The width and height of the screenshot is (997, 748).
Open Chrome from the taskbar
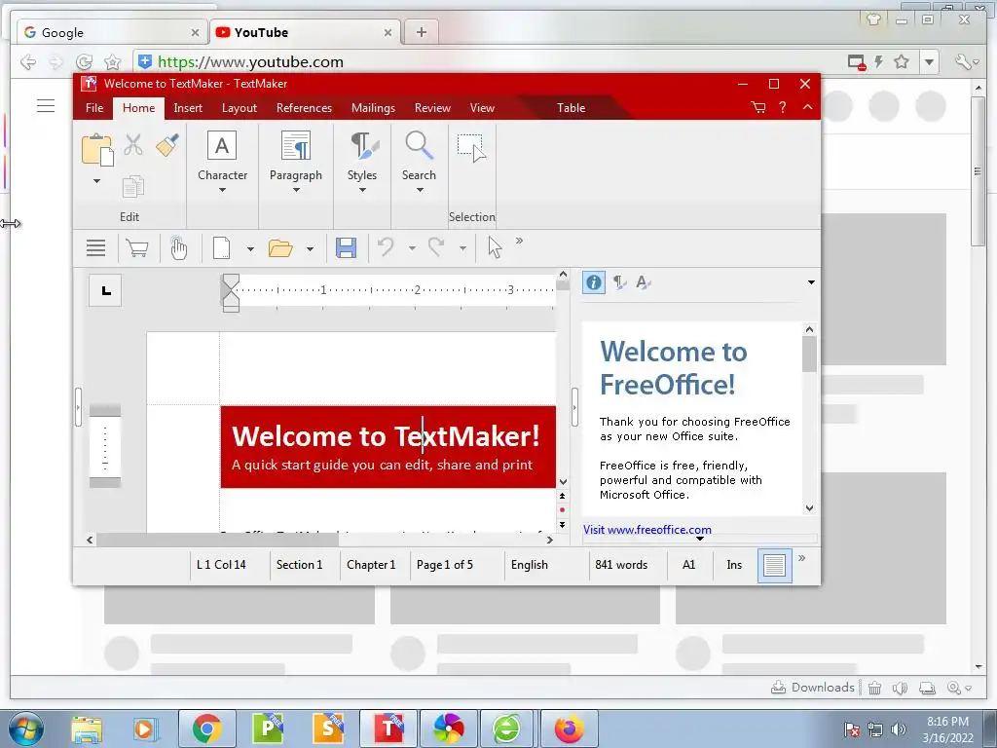(x=206, y=729)
